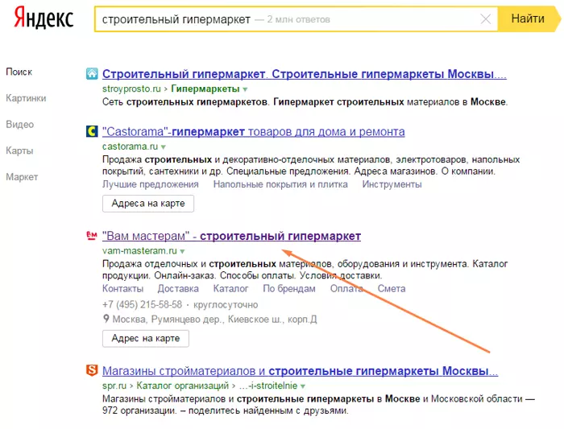The image size is (564, 429).
Task: Expand the castorama.ru green arrow menu
Action: pos(164,147)
